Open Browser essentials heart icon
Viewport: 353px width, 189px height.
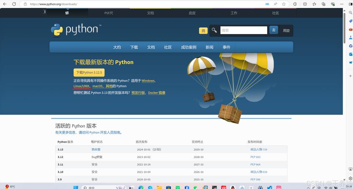[333, 4]
